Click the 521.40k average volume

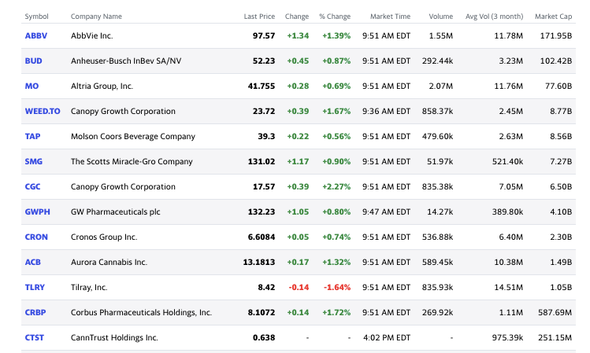[507, 161]
